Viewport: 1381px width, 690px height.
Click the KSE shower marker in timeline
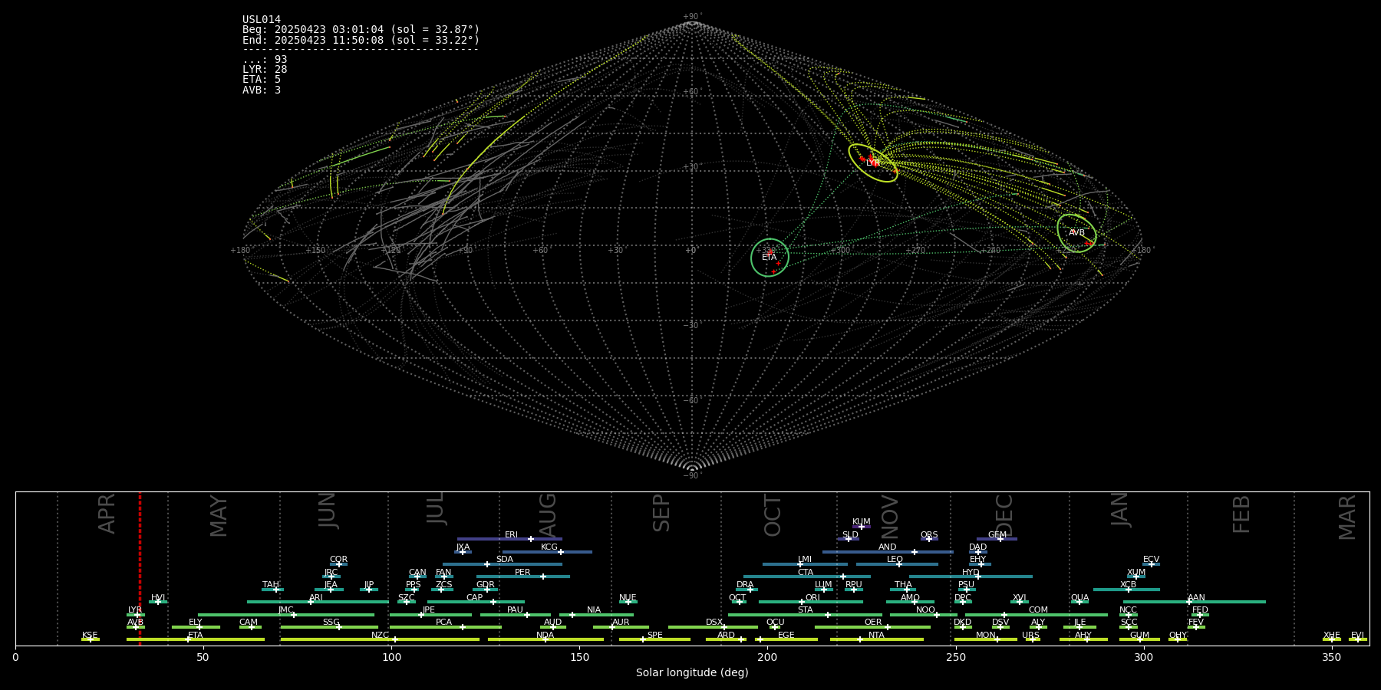[90, 639]
